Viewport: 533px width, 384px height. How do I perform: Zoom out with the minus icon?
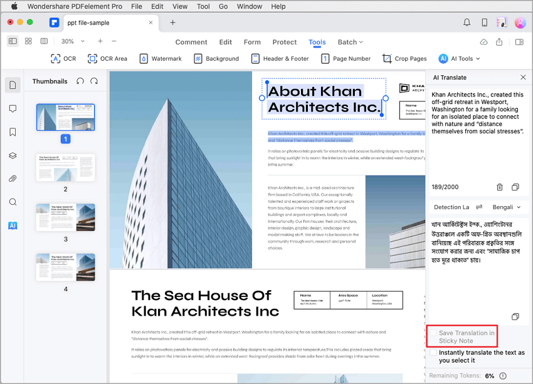point(114,41)
